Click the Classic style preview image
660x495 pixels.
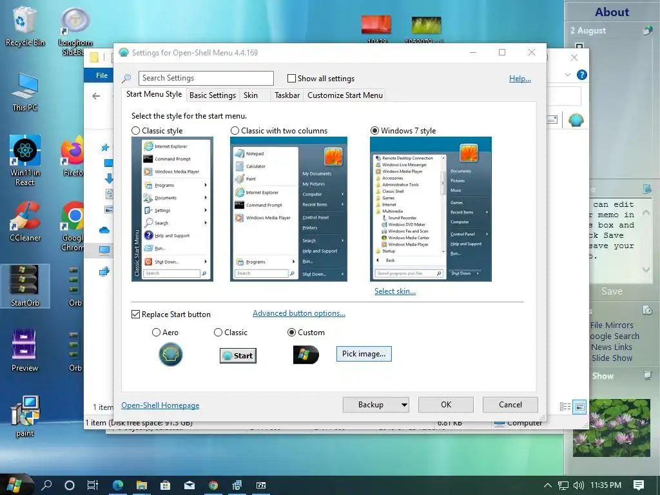tap(172, 209)
